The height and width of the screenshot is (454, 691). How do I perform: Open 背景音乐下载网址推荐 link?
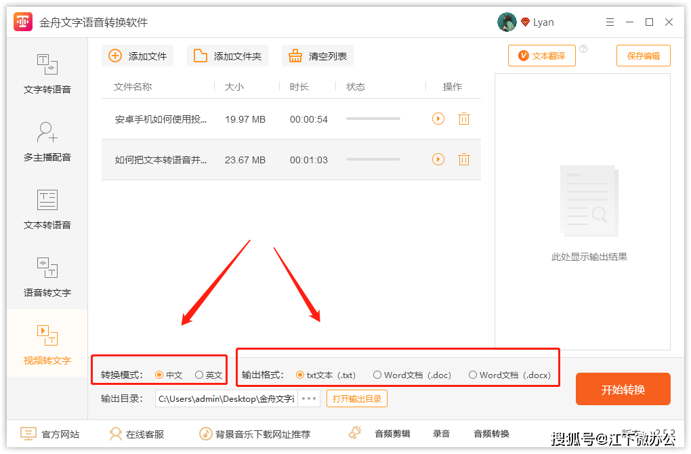pos(255,434)
